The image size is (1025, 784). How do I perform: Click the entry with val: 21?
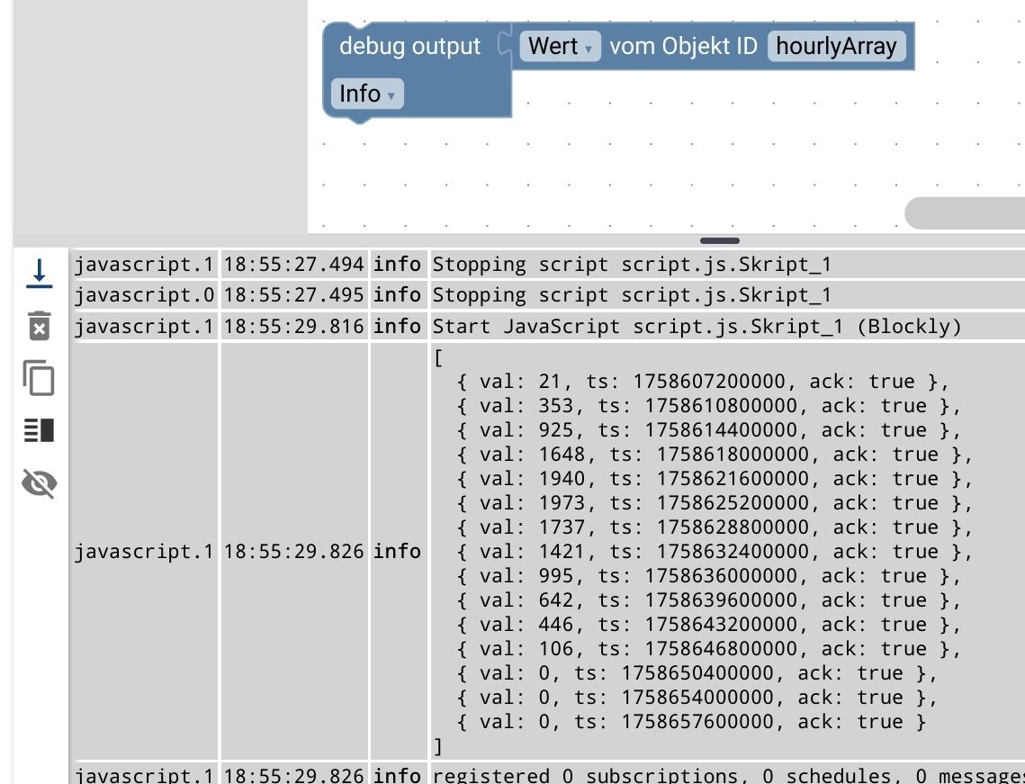[x=703, y=382]
